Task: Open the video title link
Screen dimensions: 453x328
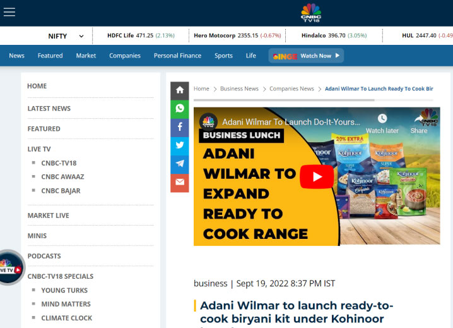Action: pos(291,122)
